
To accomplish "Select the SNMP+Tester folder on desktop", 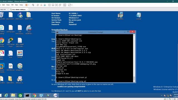I will pyautogui.click(x=29, y=16).
